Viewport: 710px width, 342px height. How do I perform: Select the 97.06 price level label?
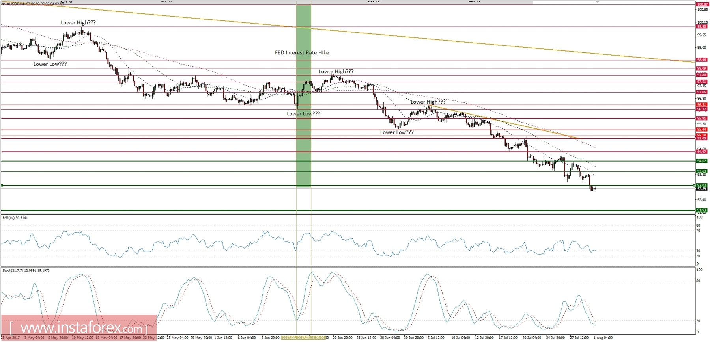702,92
